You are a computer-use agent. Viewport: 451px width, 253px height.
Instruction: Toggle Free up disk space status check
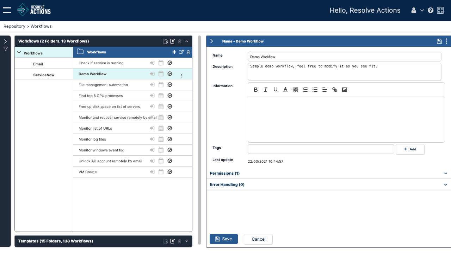(x=170, y=106)
